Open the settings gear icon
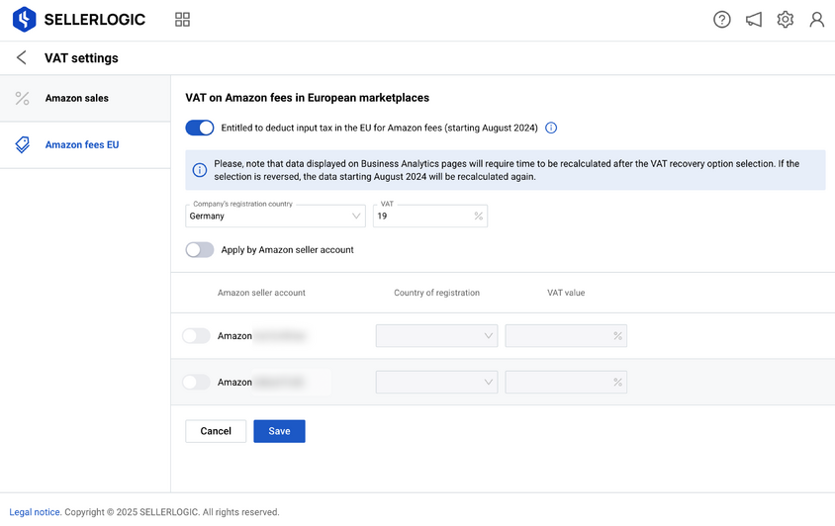 (x=785, y=20)
